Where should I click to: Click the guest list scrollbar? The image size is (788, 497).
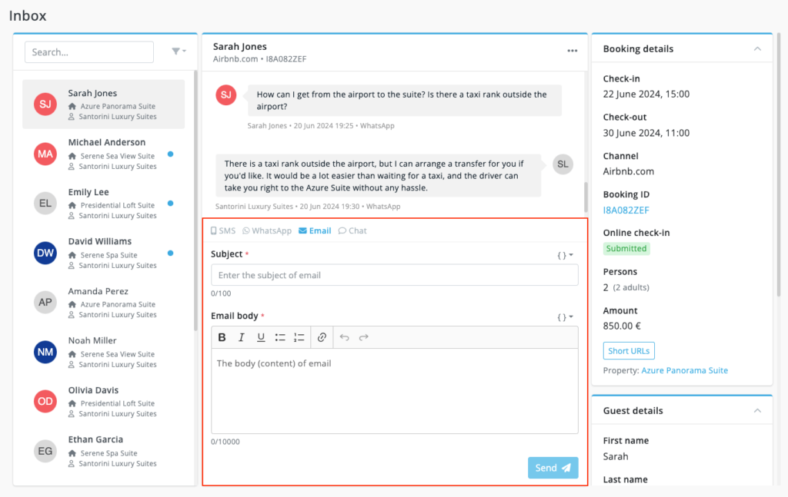tap(195, 200)
